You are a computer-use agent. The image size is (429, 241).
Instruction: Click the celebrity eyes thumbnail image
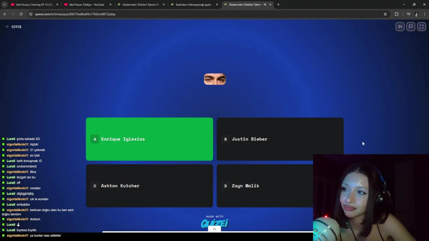click(215, 79)
